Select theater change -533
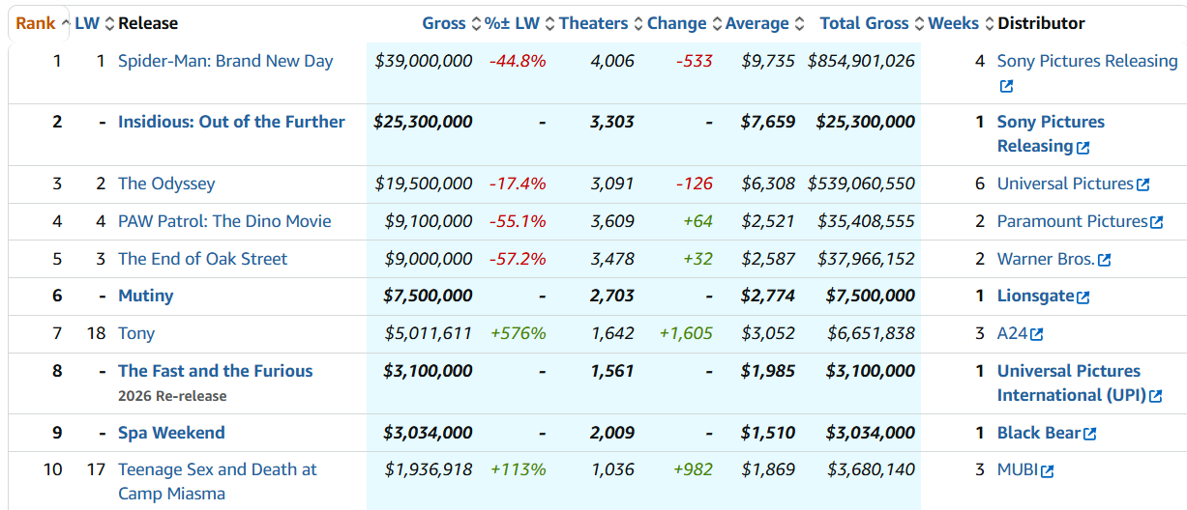The width and height of the screenshot is (1187, 510). (x=695, y=61)
